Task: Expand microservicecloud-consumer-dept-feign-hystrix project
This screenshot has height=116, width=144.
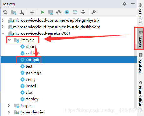Action: tap(3, 20)
